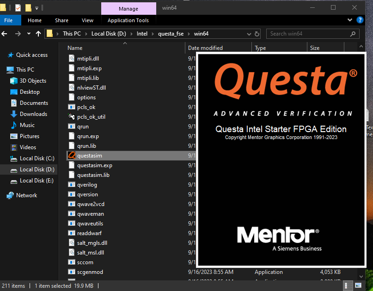Select the options file

click(86, 97)
